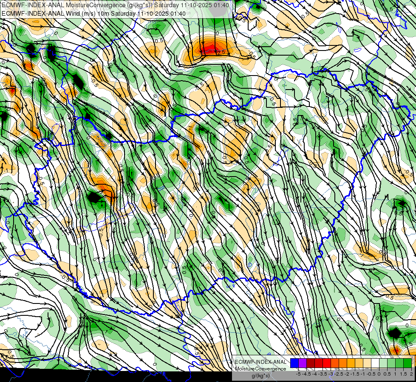Select bright red swatch ending at -3
Viewport: 416px width, 382px height.
327,363
